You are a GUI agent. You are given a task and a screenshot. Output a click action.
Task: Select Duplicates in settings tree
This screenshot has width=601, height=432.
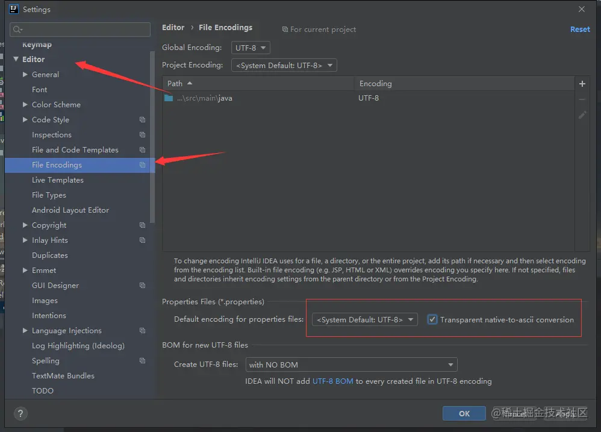pos(50,255)
